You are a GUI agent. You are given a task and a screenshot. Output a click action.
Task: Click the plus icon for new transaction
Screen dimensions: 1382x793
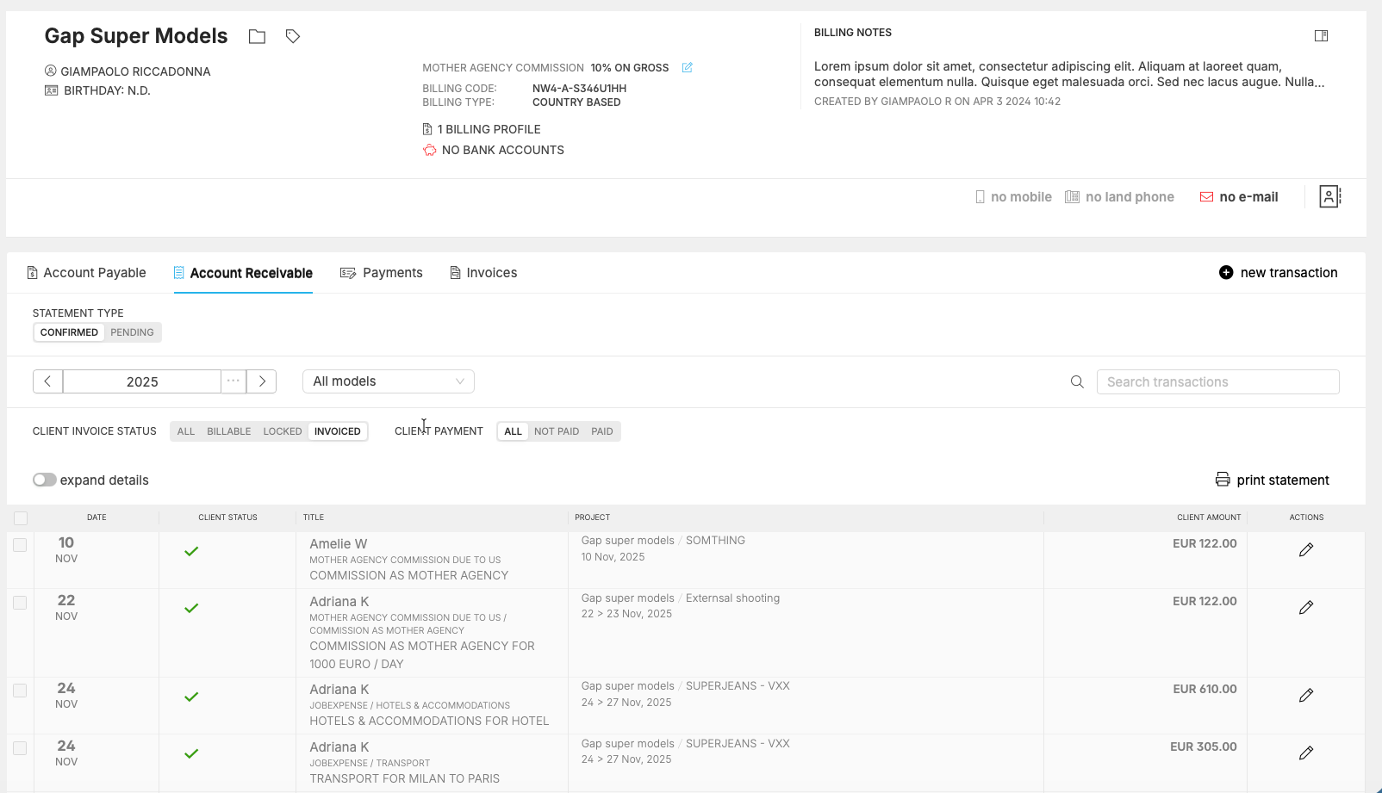click(x=1225, y=272)
